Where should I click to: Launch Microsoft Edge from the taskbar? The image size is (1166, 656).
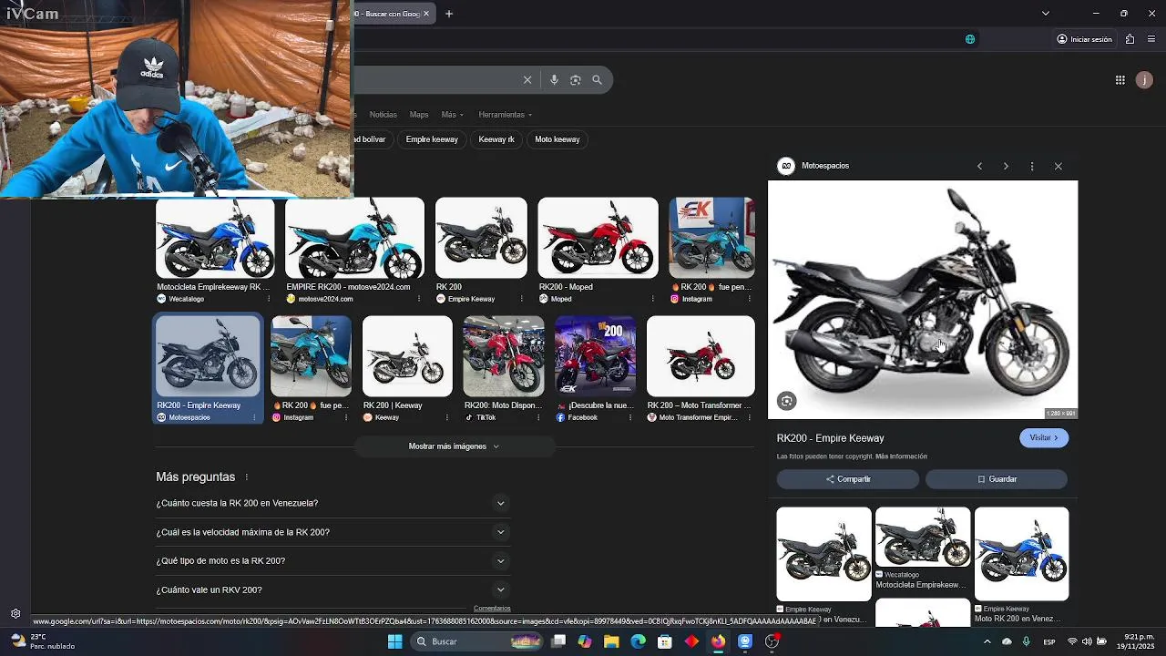(638, 641)
